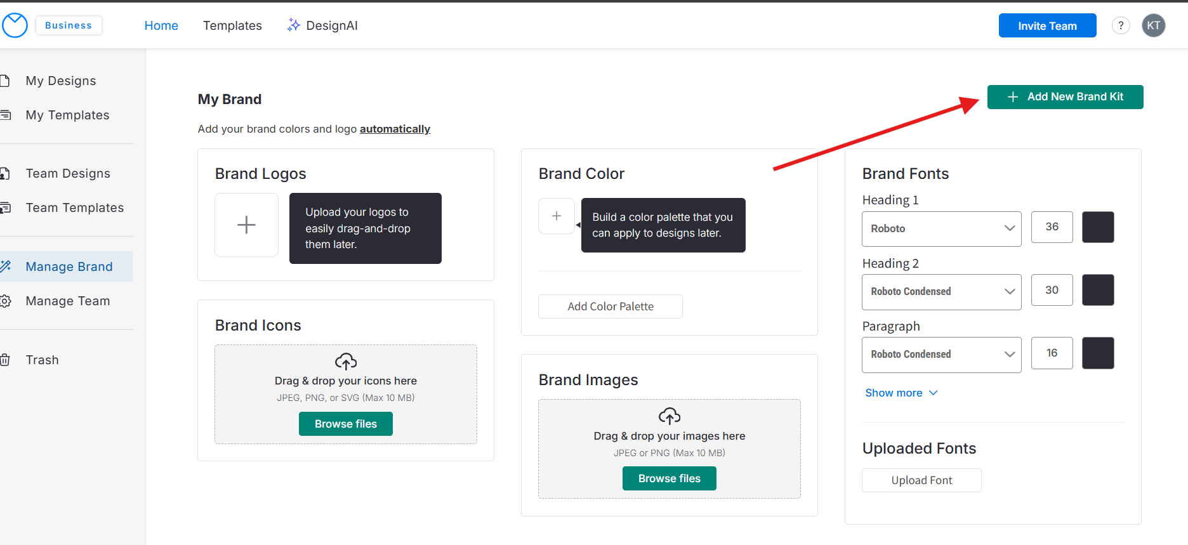
Task: Click the help question mark icon
Action: point(1121,25)
